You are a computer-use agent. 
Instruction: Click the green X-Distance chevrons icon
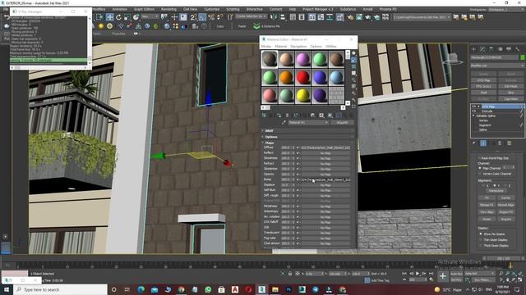(256, 26)
